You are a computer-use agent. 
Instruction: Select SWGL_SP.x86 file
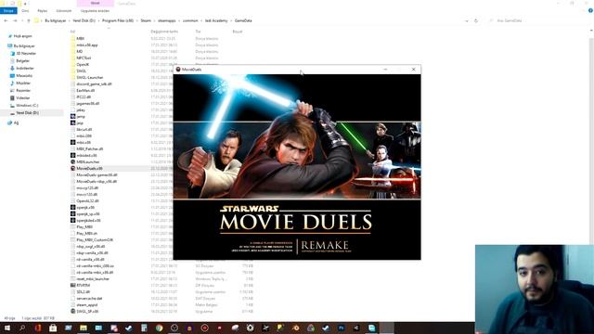click(87, 312)
